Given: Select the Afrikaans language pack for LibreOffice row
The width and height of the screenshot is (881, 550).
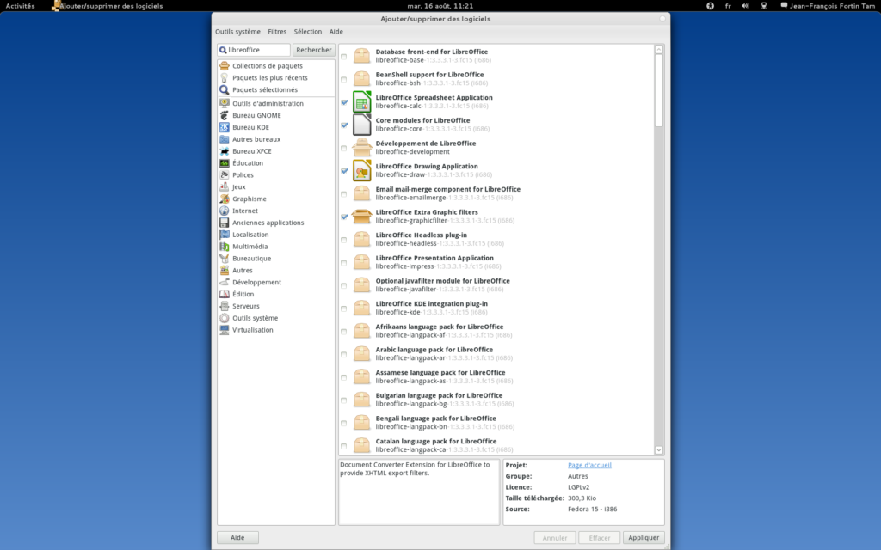Looking at the screenshot, I should click(496, 331).
